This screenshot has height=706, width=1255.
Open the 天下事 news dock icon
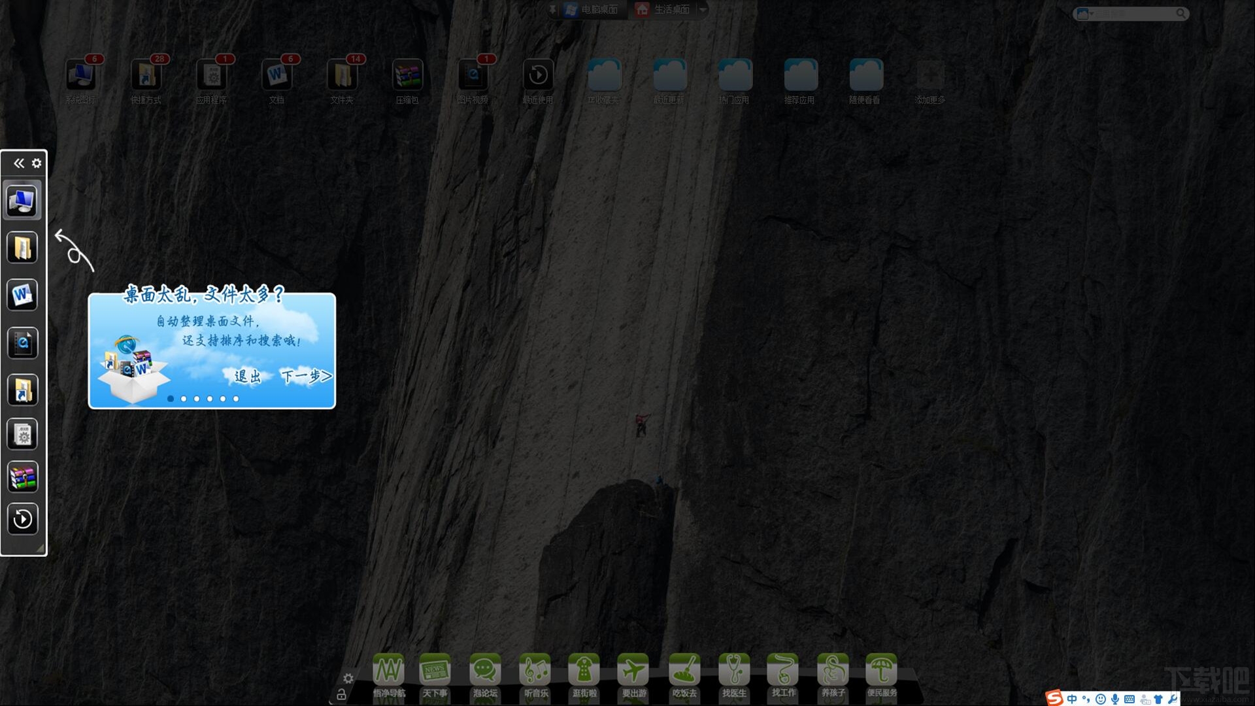coord(435,671)
